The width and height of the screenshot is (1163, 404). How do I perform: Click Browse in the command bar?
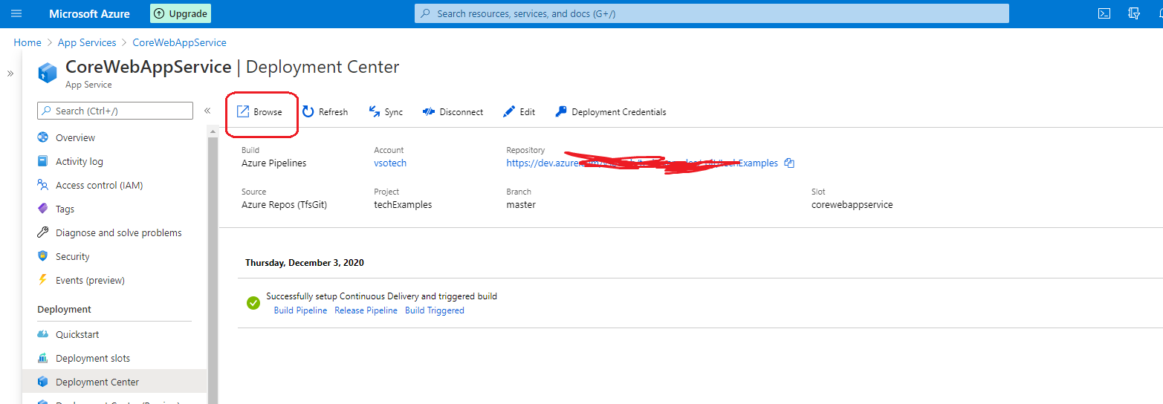(x=259, y=112)
